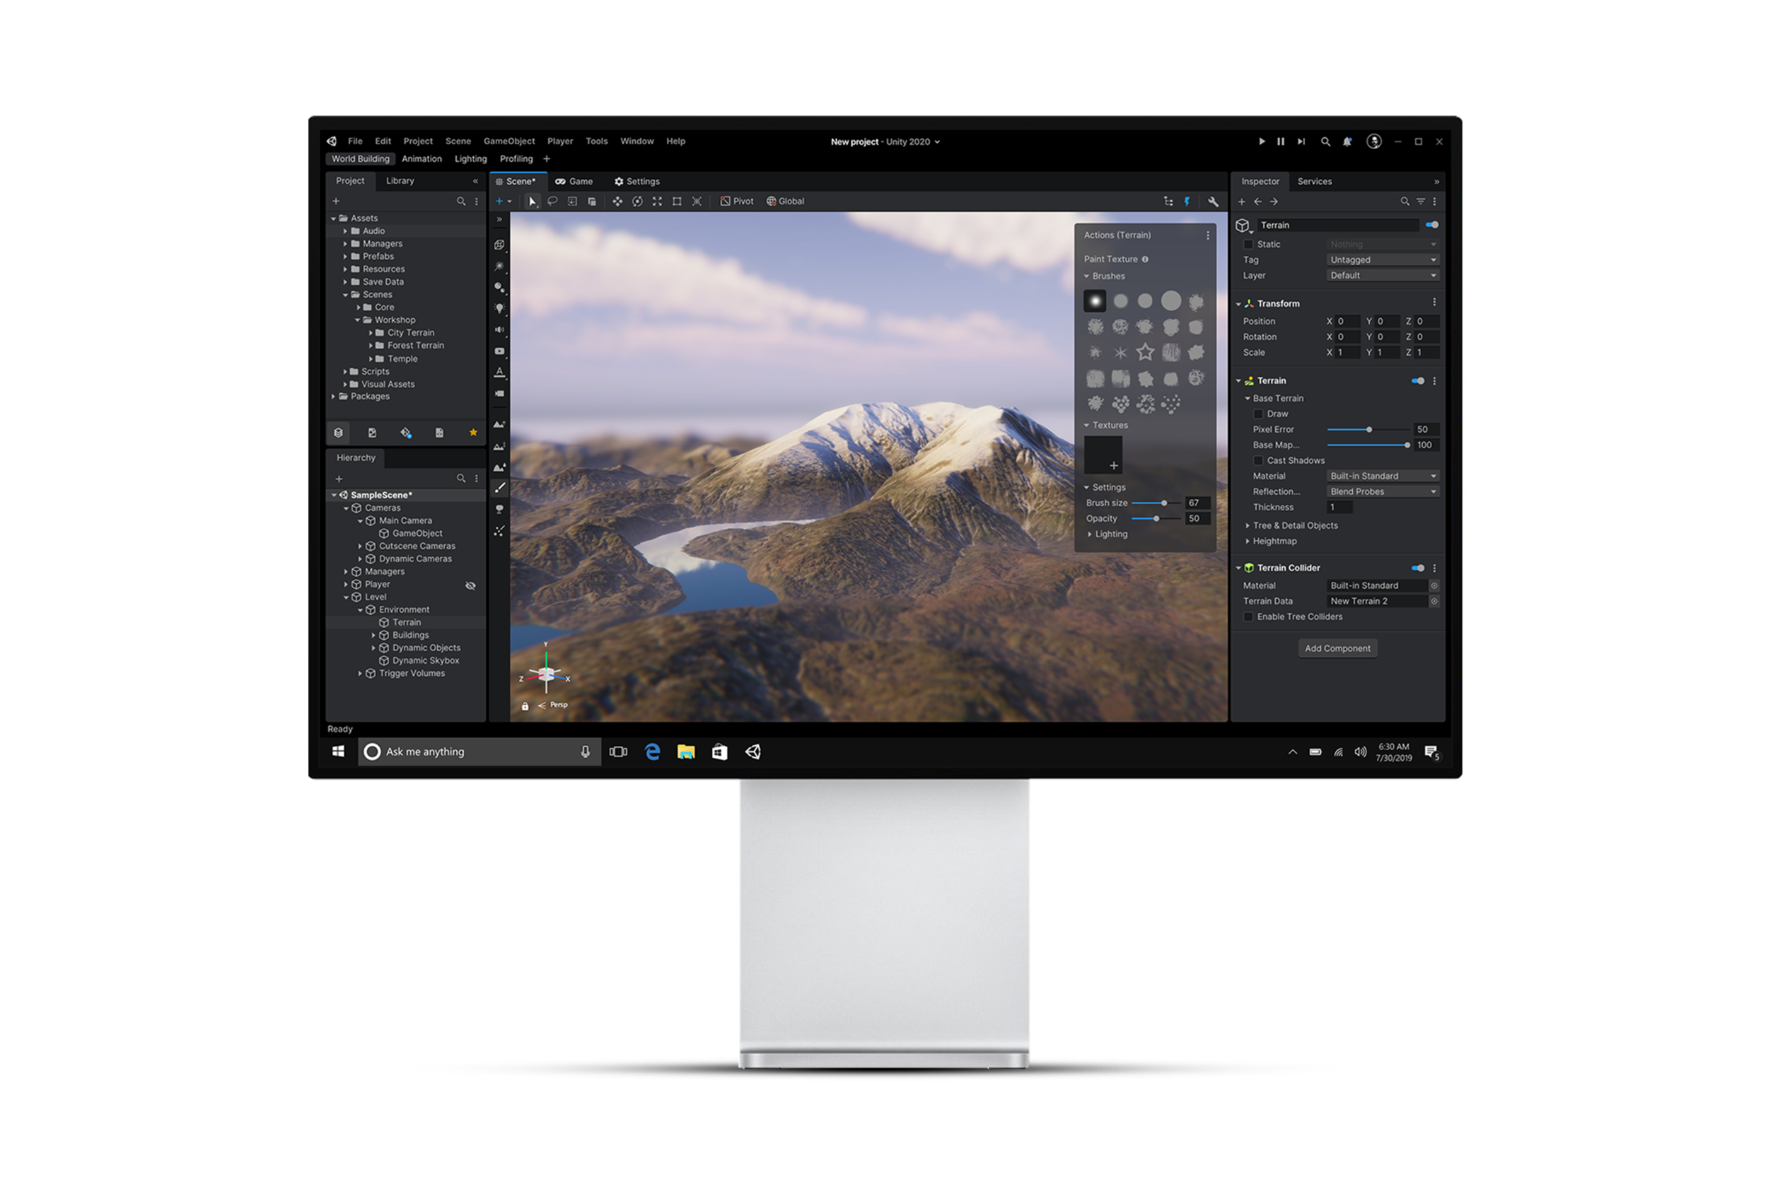Image resolution: width=1768 pixels, height=1187 pixels.
Task: Open Unity from the Windows taskbar
Action: (752, 752)
